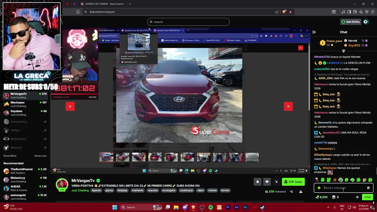
Task: Open Mechaaax channel in sidebar
Action: [x=25, y=104]
